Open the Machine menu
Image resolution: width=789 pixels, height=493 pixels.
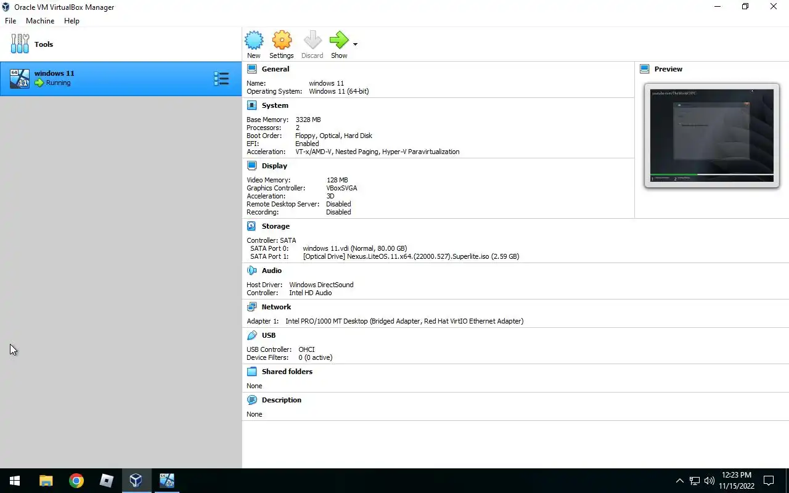[x=40, y=21]
